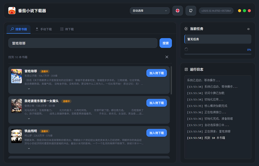
Task: Click the version label v2025.12.14.0702+05728b1
Action: (x=216, y=11)
